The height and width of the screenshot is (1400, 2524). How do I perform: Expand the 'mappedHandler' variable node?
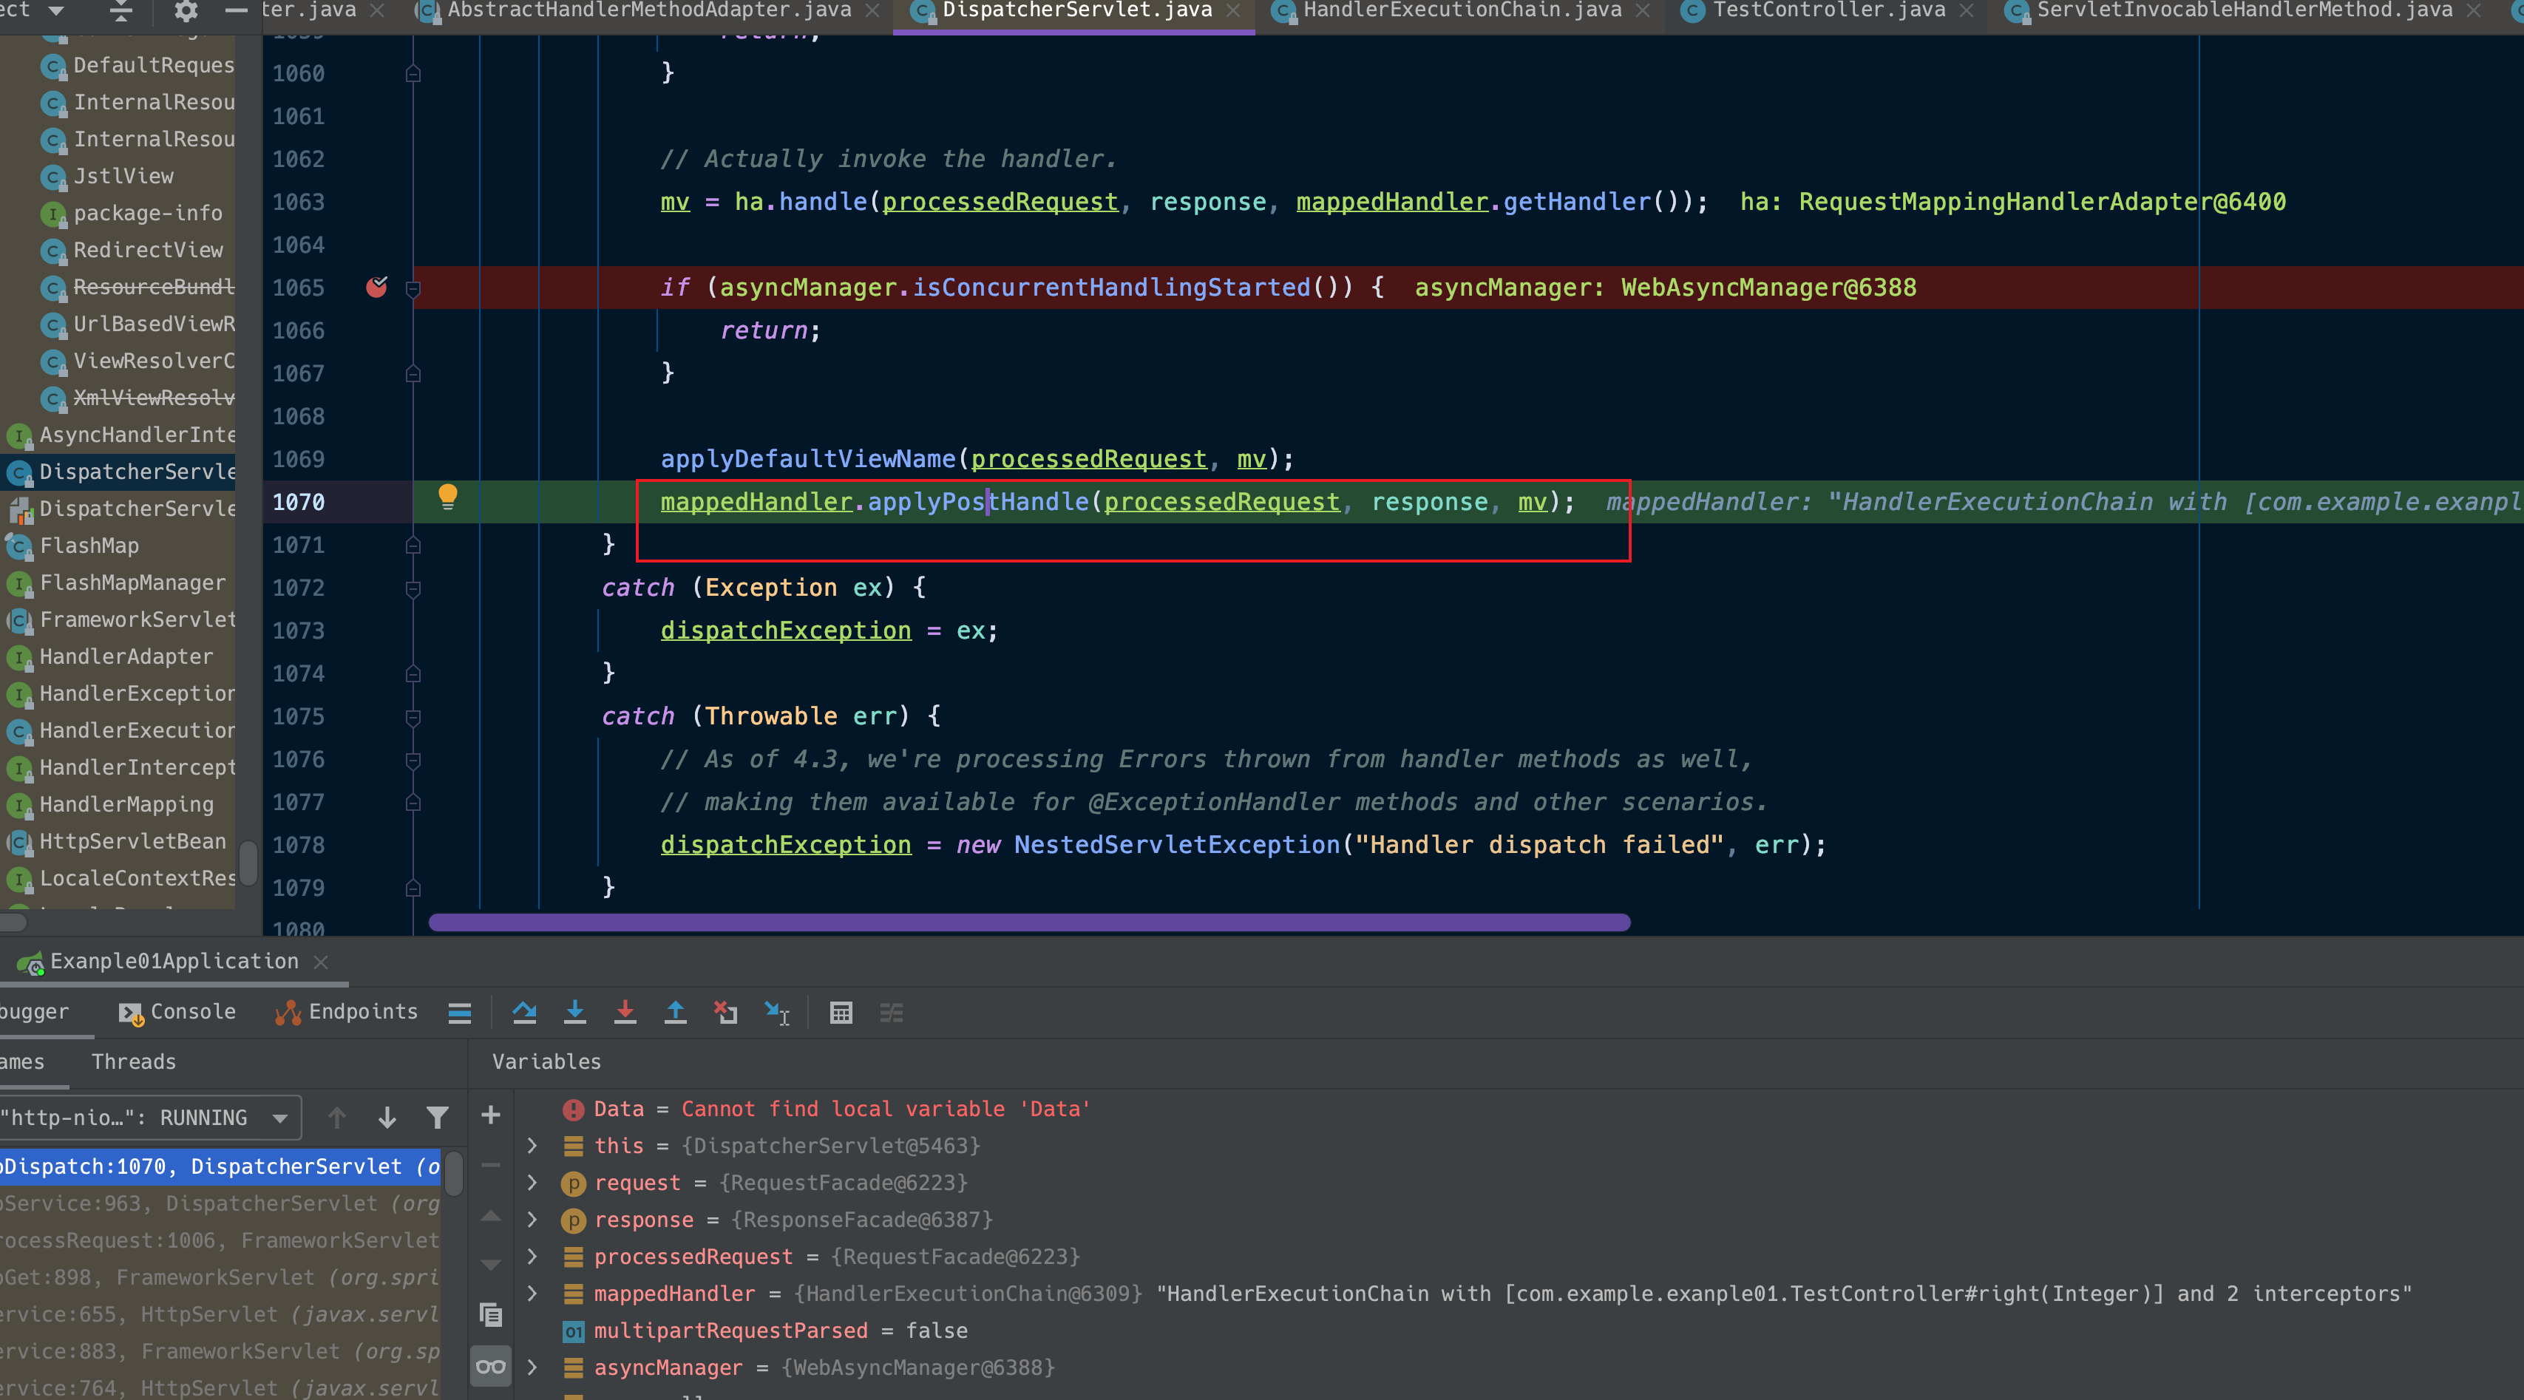coord(532,1294)
